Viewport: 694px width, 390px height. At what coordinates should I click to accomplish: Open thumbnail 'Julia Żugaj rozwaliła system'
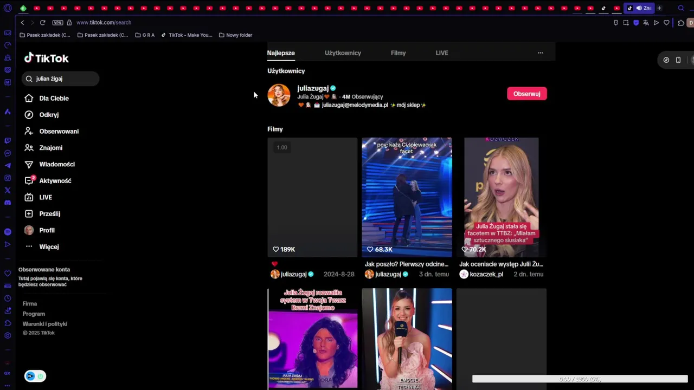pyautogui.click(x=312, y=339)
